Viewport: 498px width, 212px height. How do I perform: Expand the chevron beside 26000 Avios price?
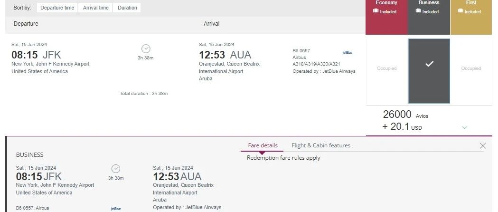point(465,127)
